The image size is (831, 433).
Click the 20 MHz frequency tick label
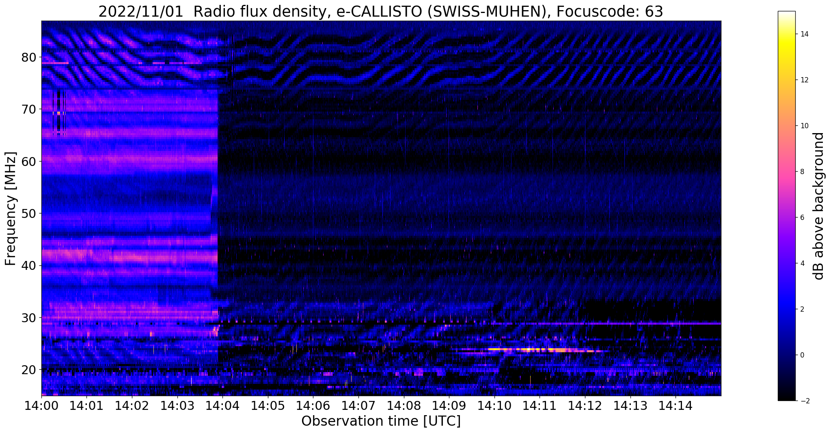click(28, 370)
